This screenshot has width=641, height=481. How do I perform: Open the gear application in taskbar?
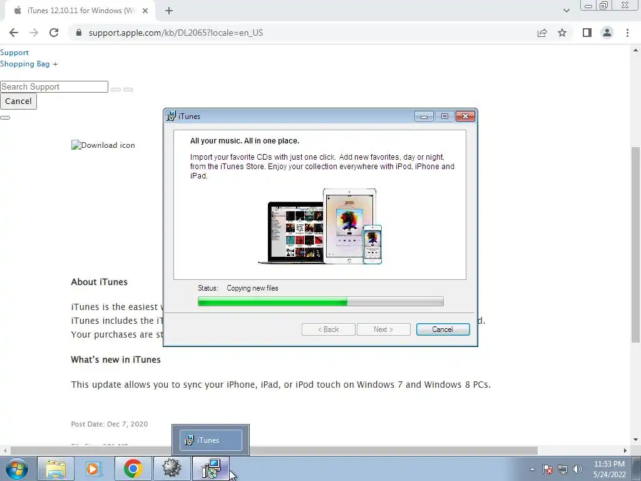(x=172, y=468)
